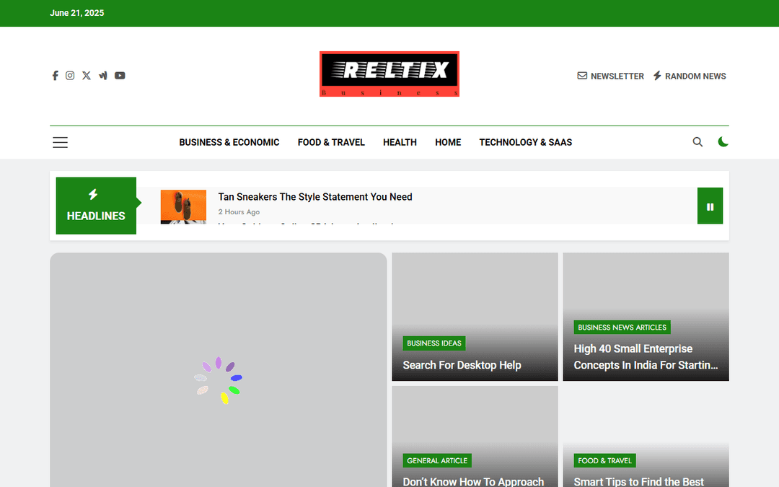Open Don't Know How To Approach article

pos(473,481)
